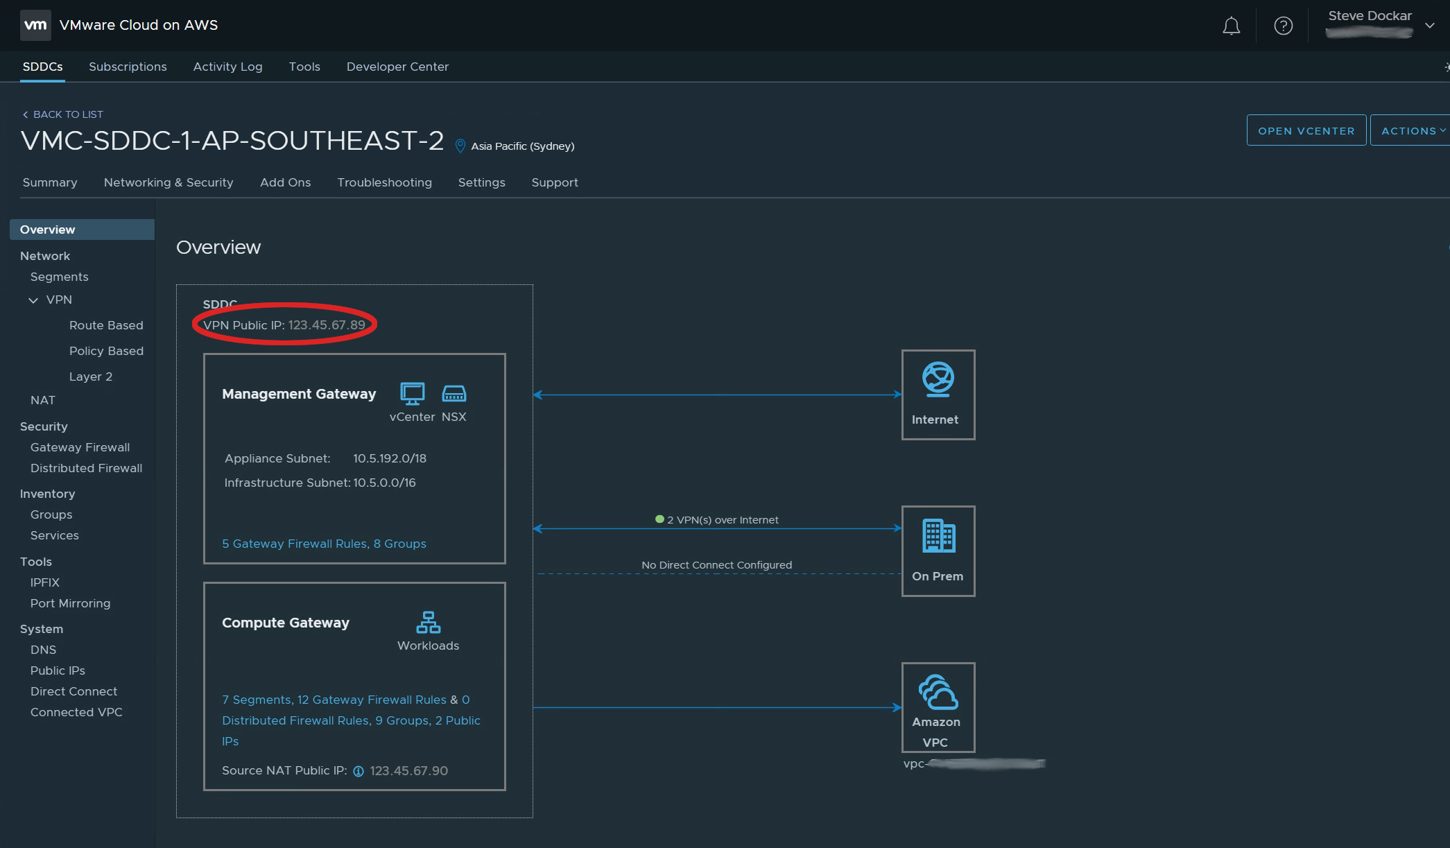Select Route Based under VPN

[106, 325]
